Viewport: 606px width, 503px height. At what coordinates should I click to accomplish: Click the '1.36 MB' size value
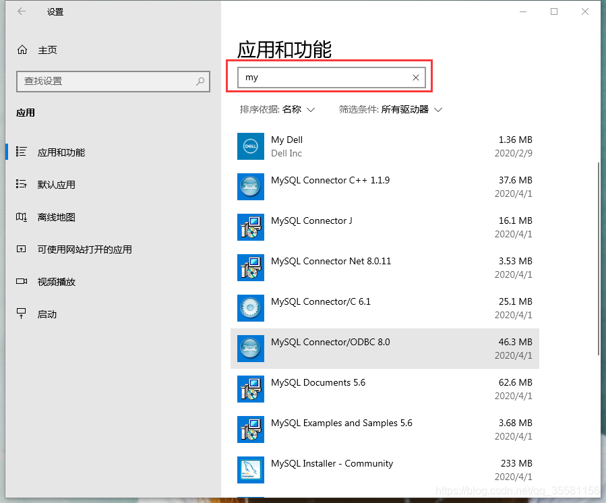(x=515, y=140)
